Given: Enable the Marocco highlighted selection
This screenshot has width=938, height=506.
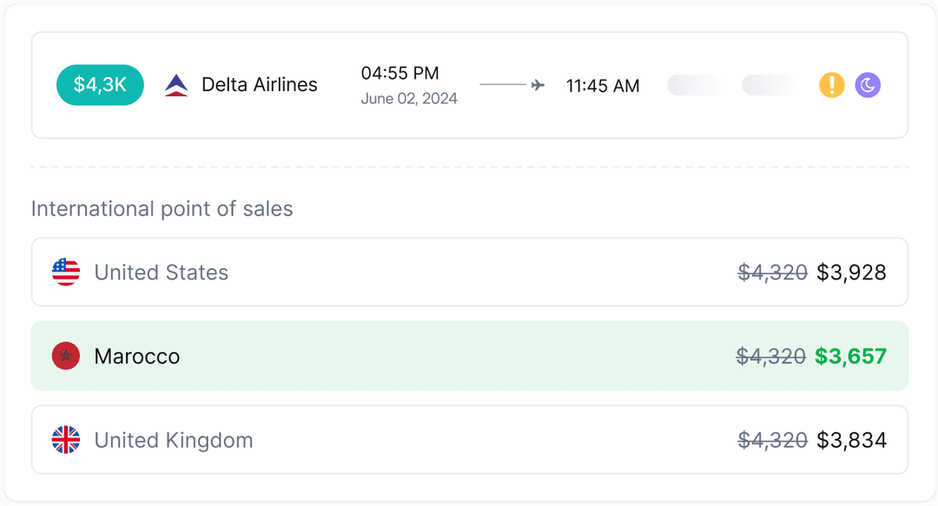Looking at the screenshot, I should 469,356.
